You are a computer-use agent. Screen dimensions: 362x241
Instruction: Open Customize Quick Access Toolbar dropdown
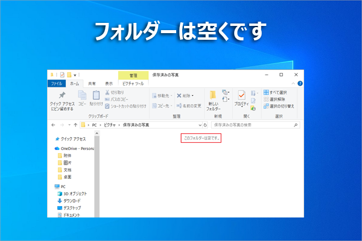tap(75, 75)
